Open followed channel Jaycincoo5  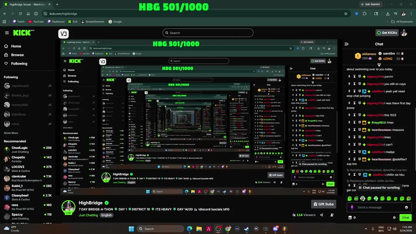[28, 86]
